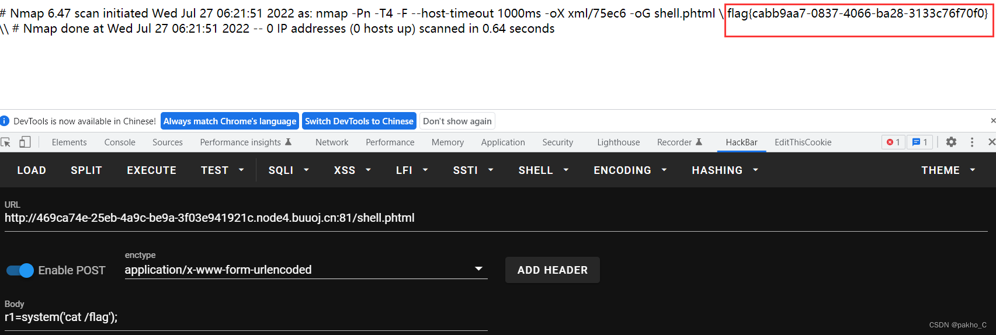Screen dimensions: 996x335
Task: Disable the Enable POST switch
Action: pos(20,270)
